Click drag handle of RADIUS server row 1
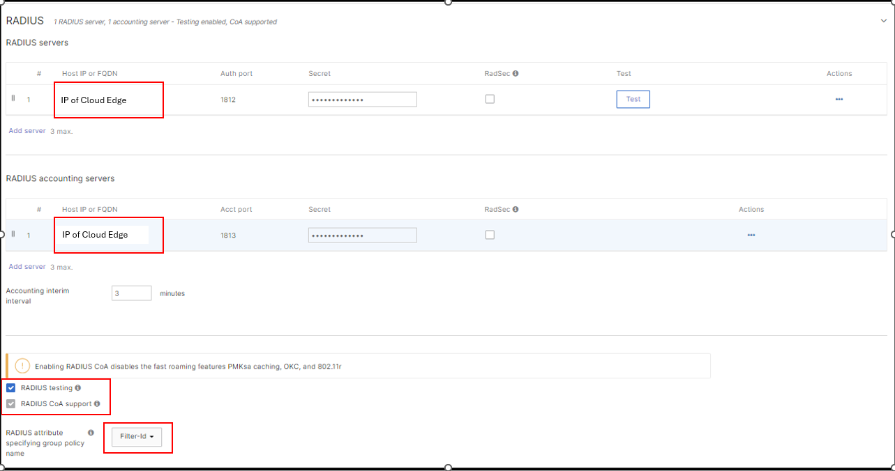 tap(13, 99)
